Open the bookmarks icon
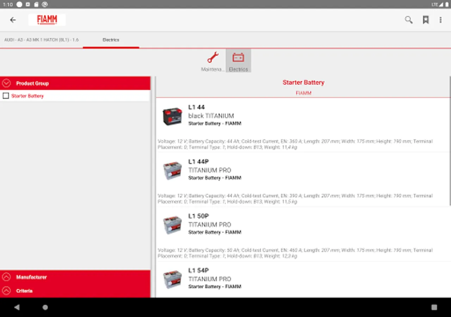The height and width of the screenshot is (317, 451). click(x=426, y=20)
